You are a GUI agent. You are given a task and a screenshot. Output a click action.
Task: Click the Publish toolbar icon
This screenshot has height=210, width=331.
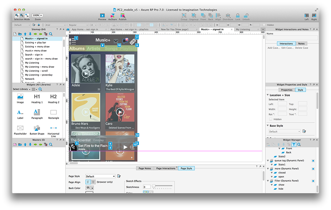pyautogui.click(x=123, y=15)
